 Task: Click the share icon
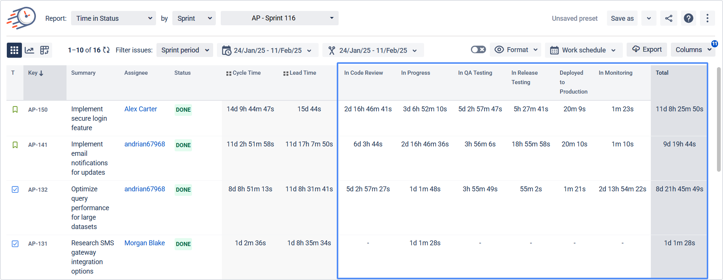(x=669, y=18)
